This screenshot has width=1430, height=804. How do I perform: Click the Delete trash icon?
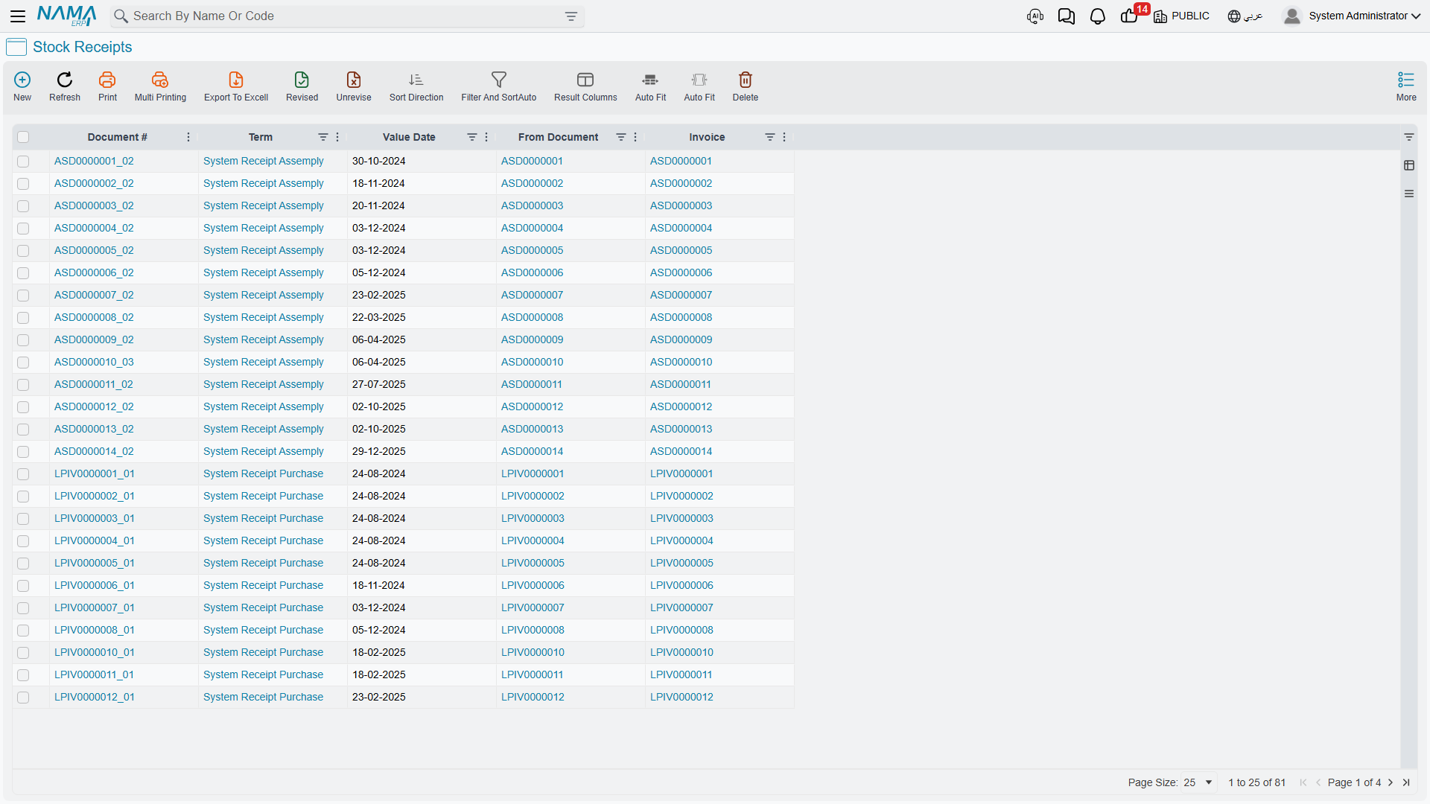coord(746,80)
